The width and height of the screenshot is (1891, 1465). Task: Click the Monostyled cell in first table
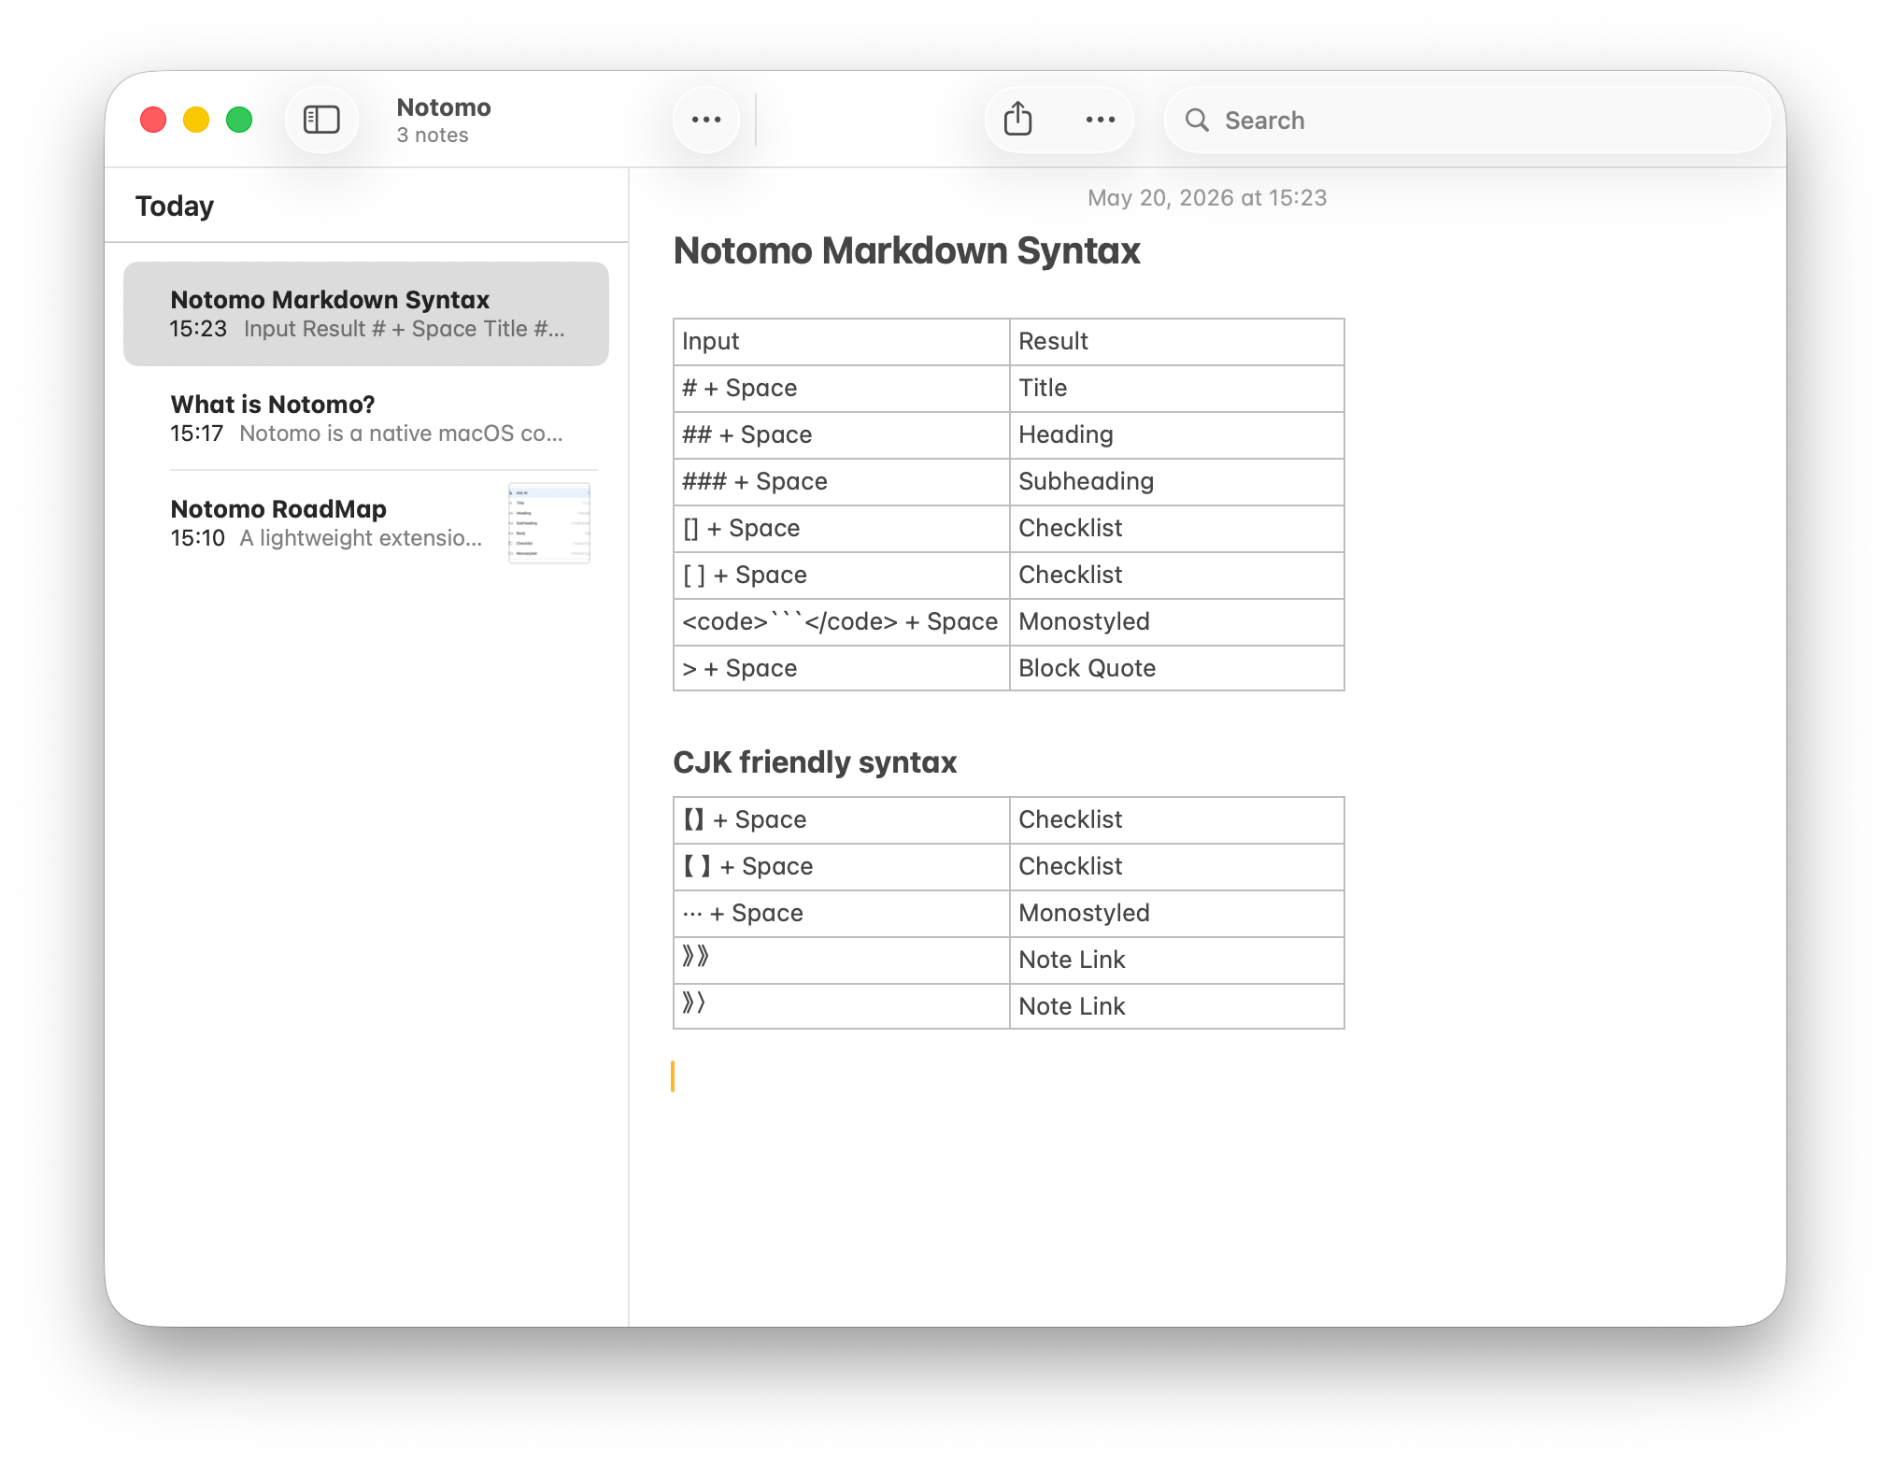pos(1177,622)
